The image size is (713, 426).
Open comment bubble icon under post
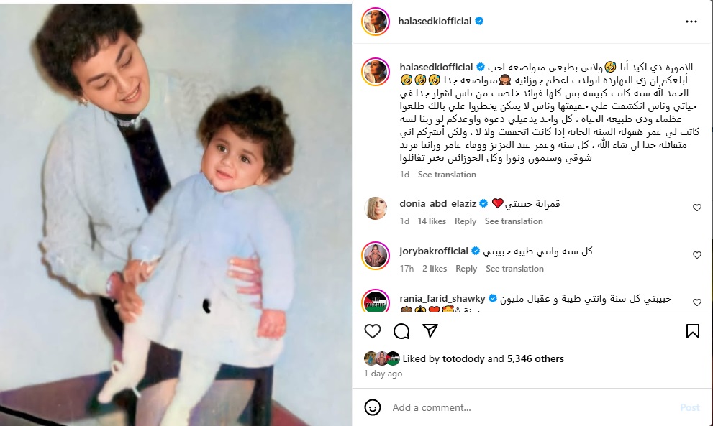click(x=401, y=331)
